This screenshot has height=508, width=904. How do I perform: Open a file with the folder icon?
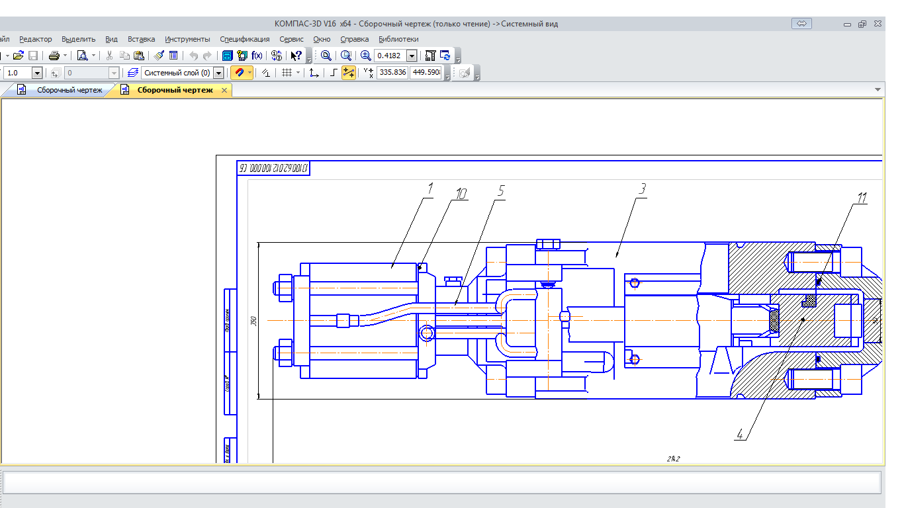coord(18,56)
